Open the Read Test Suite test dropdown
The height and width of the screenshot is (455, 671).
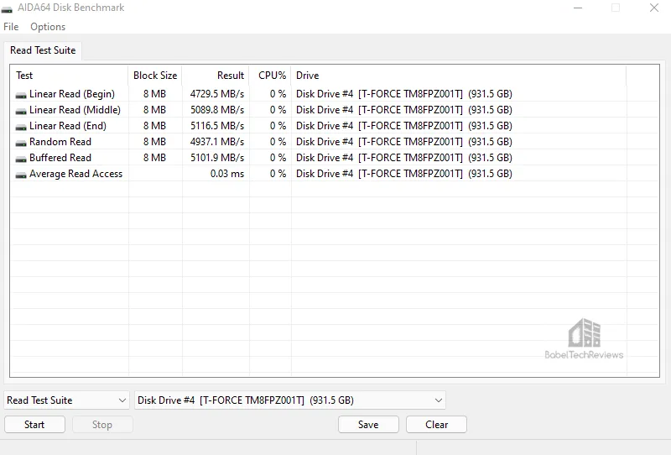pyautogui.click(x=67, y=400)
